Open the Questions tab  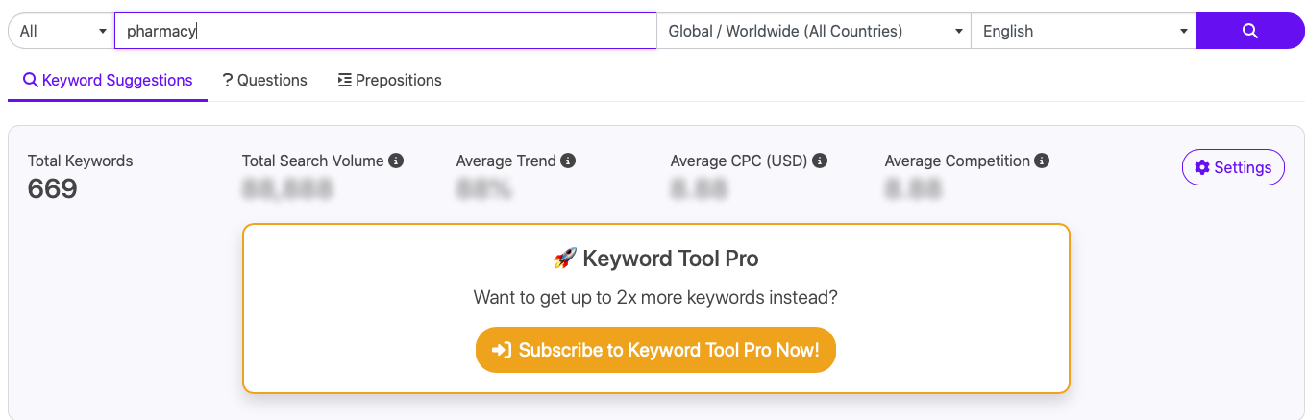(x=265, y=80)
